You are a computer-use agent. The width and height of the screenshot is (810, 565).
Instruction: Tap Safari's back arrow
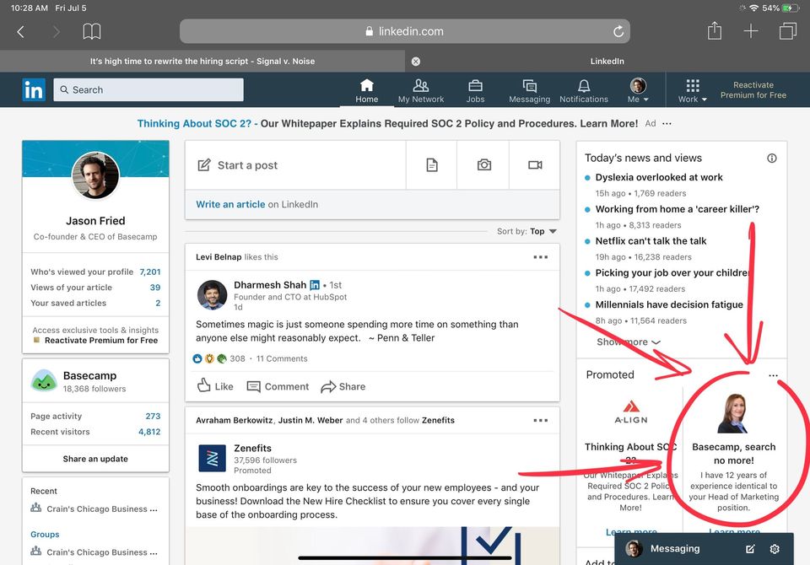pyautogui.click(x=20, y=32)
